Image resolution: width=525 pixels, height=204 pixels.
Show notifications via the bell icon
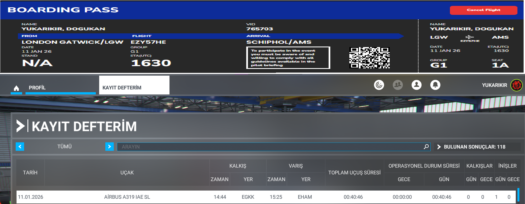pyautogui.click(x=435, y=85)
